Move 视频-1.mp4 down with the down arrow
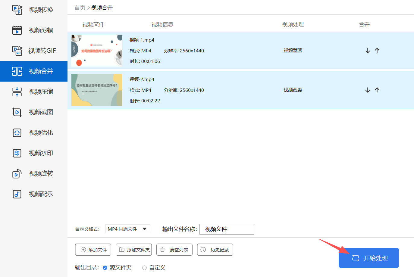 click(x=368, y=51)
